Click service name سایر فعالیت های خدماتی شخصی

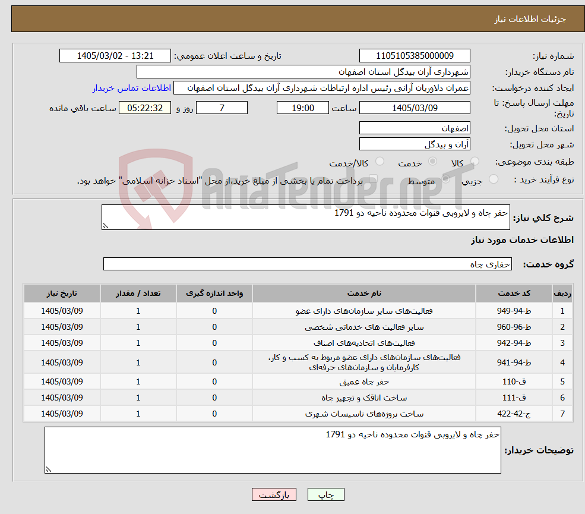364,327
